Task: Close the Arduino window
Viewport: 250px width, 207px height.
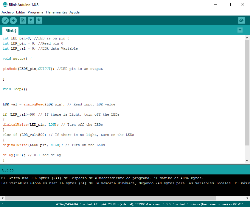Action: tap(243, 5)
